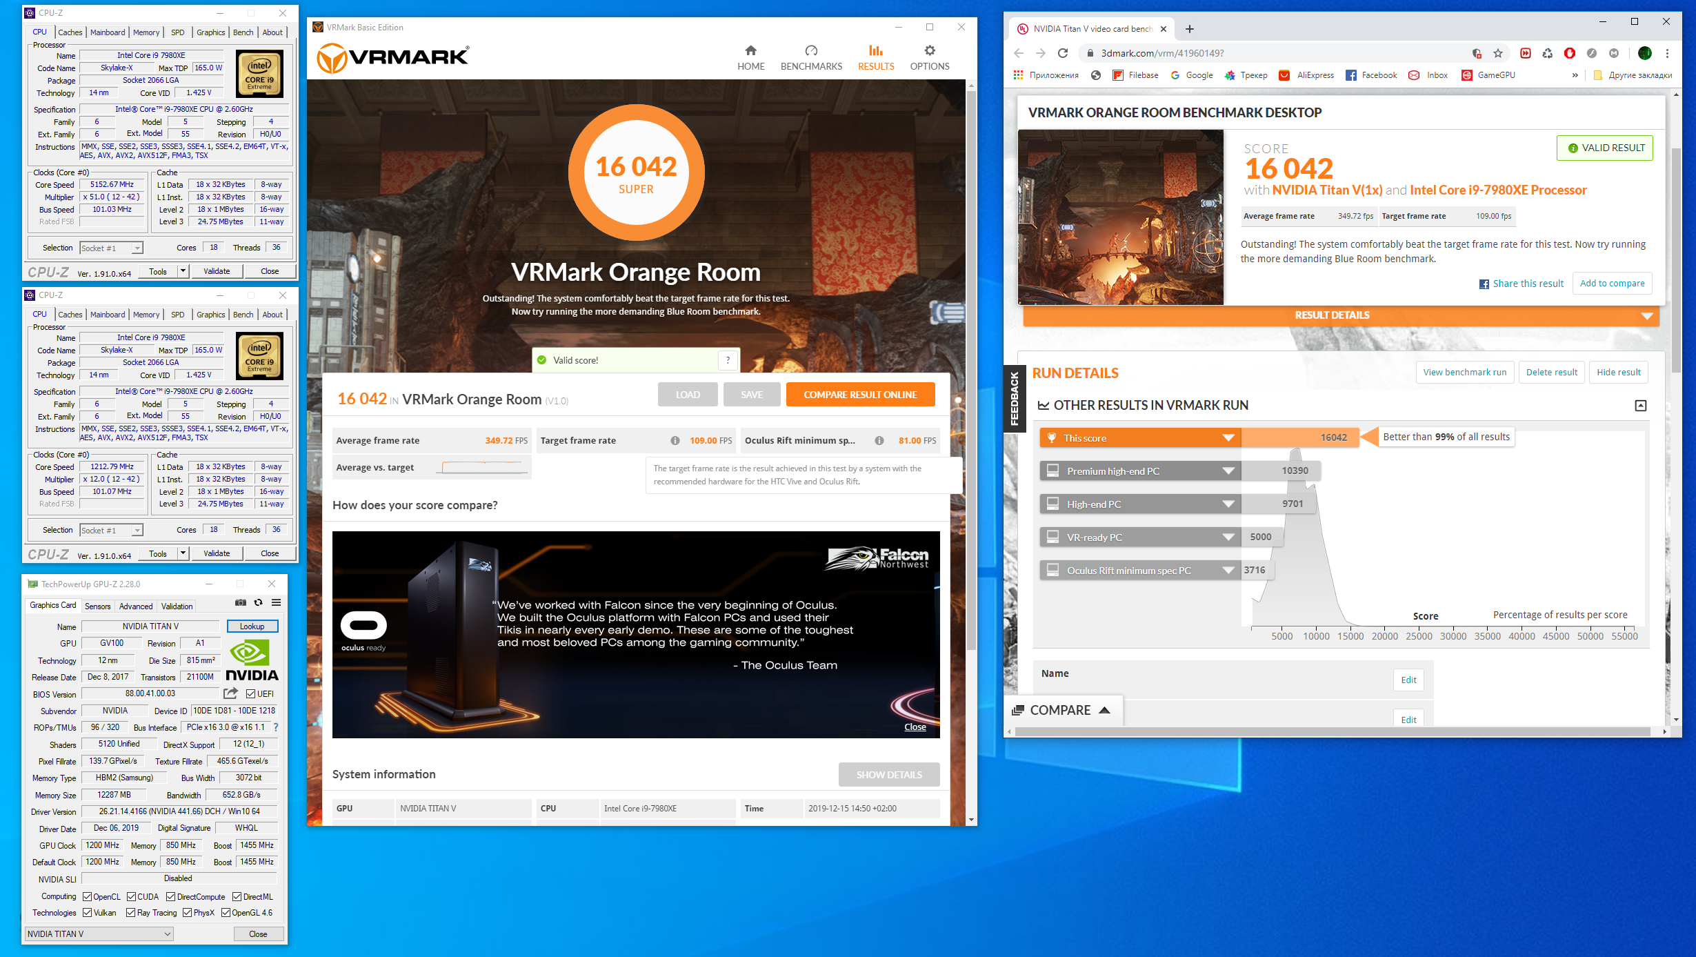Take a GPU-Z screenshot with camera icon

pyautogui.click(x=240, y=602)
